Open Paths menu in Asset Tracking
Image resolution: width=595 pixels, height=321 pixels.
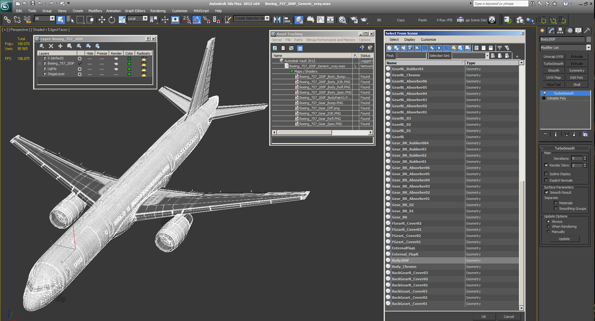(x=298, y=40)
